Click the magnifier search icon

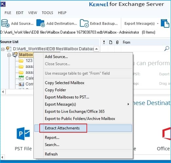pyautogui.click(x=167, y=49)
